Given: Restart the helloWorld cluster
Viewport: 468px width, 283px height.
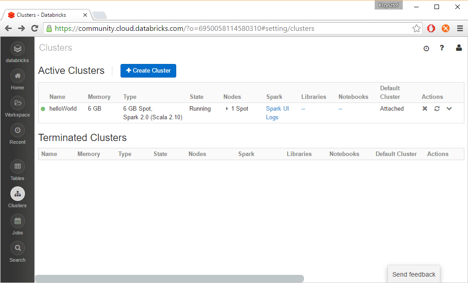Looking at the screenshot, I should (437, 108).
